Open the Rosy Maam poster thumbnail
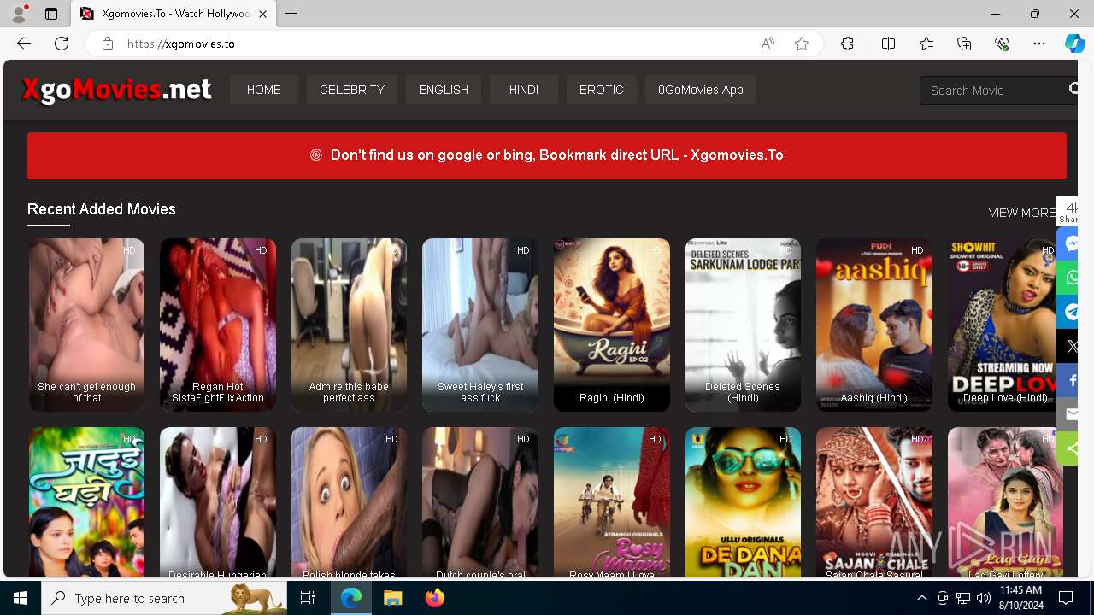Viewport: 1094px width, 615px height. [612, 503]
